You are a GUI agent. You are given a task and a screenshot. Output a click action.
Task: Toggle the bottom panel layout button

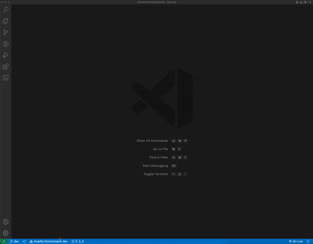pyautogui.click(x=301, y=2)
